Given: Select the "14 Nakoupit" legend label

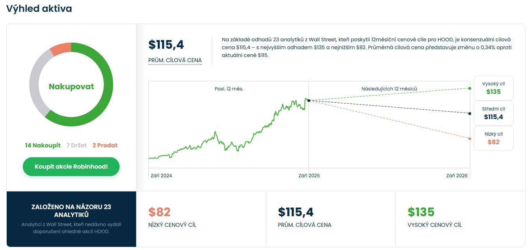Looking at the screenshot, I should 42,145.
